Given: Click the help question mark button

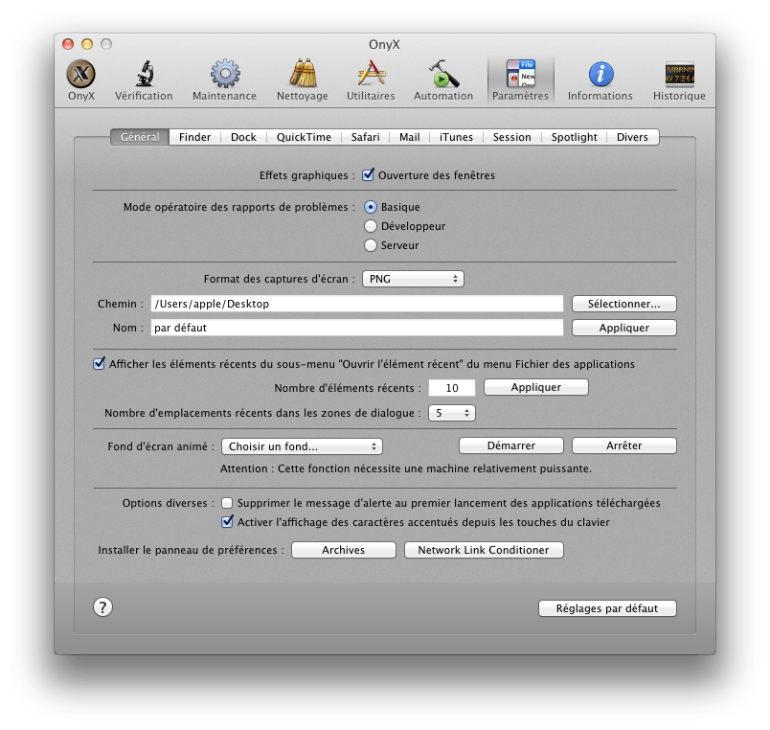Looking at the screenshot, I should click(102, 607).
